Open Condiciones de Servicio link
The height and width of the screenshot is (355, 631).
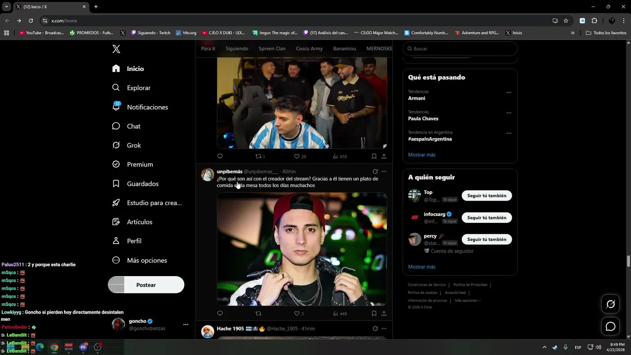[x=426, y=284]
